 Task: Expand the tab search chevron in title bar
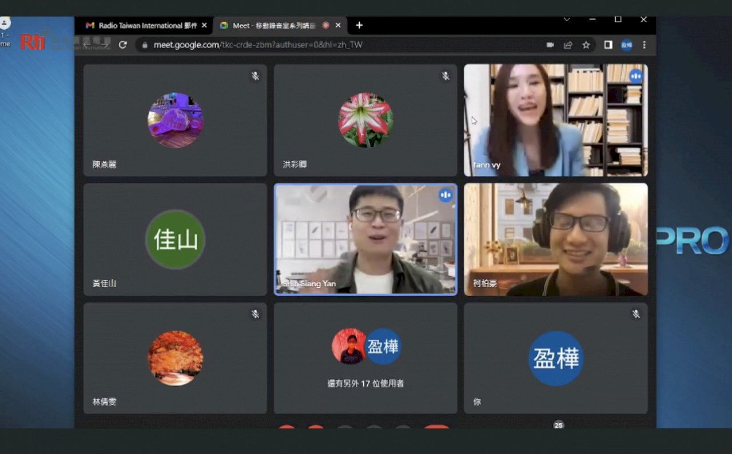tap(567, 19)
